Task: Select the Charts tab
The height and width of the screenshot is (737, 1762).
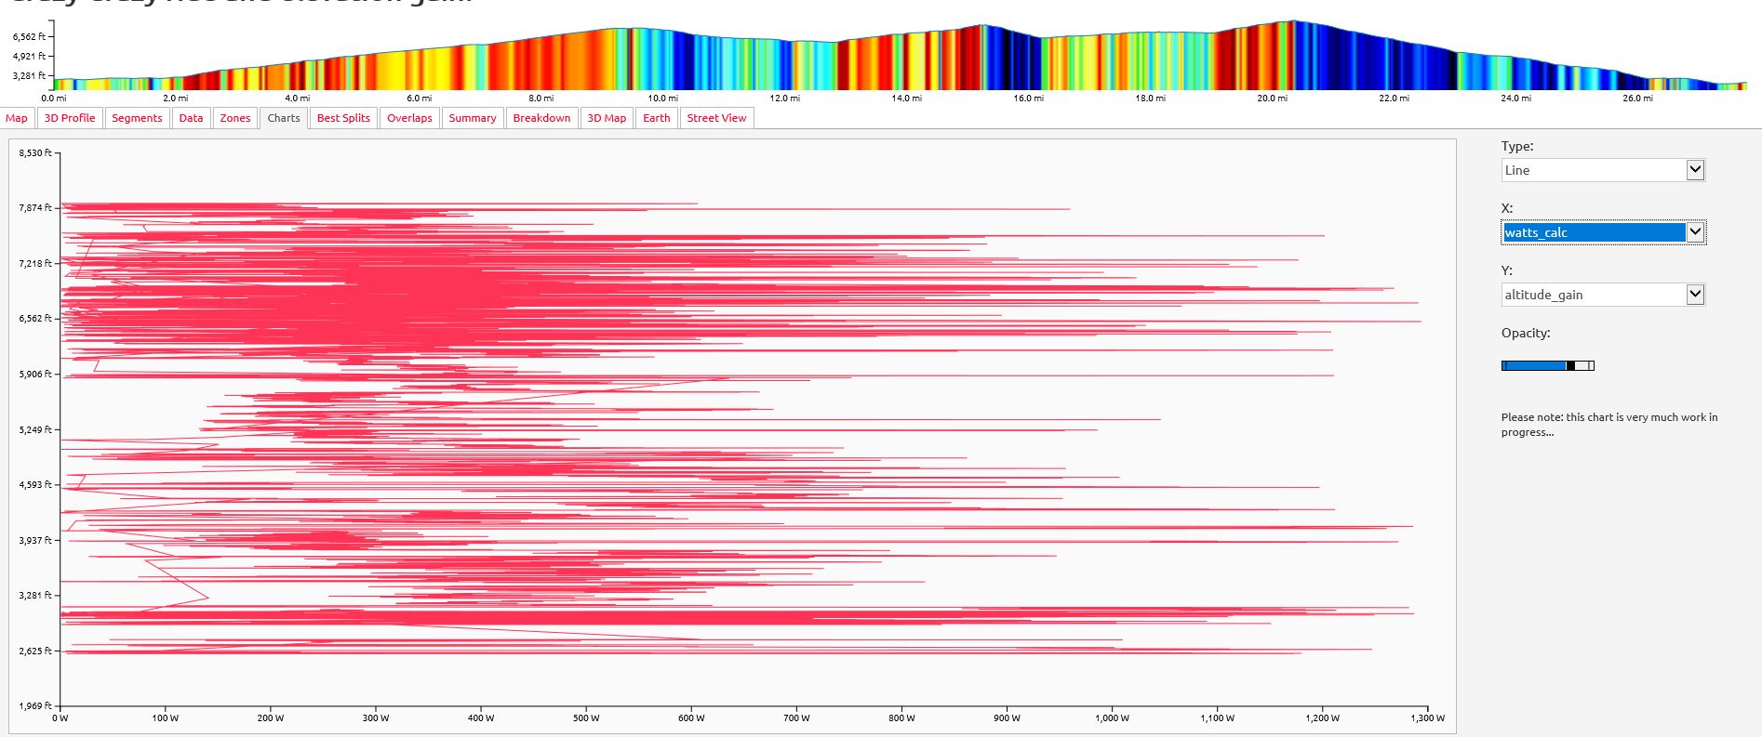Action: pos(284,118)
